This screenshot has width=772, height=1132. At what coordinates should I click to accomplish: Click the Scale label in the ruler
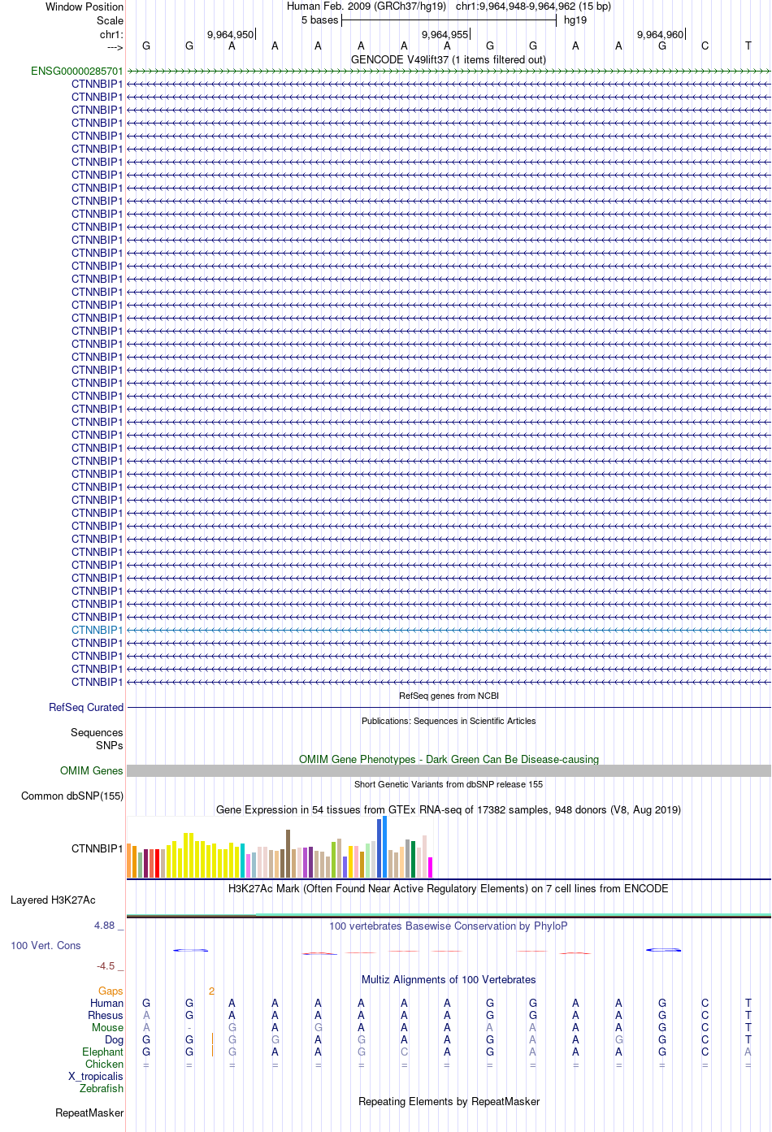tap(110, 20)
